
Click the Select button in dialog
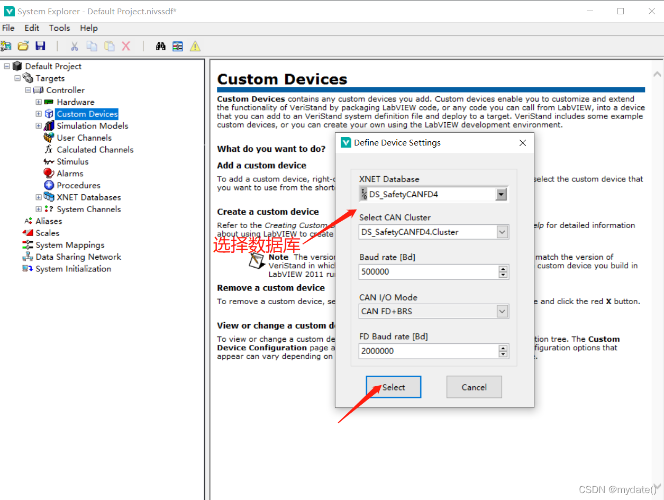[x=394, y=387]
